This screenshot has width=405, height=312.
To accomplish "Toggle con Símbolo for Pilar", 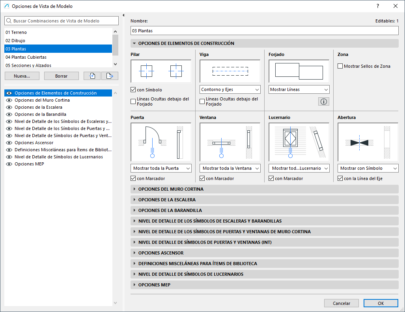I will click(x=133, y=89).
